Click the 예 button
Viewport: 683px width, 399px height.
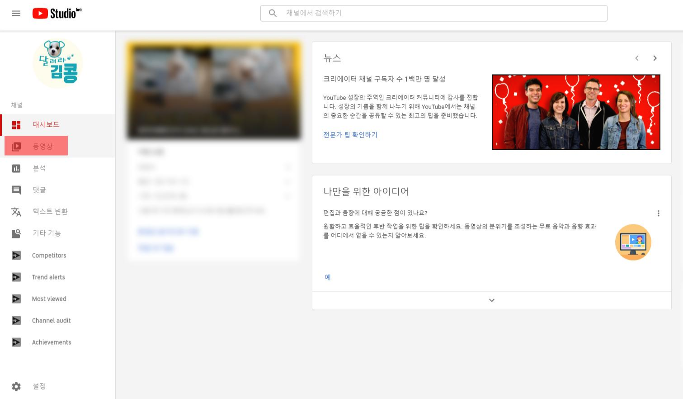[x=328, y=277]
